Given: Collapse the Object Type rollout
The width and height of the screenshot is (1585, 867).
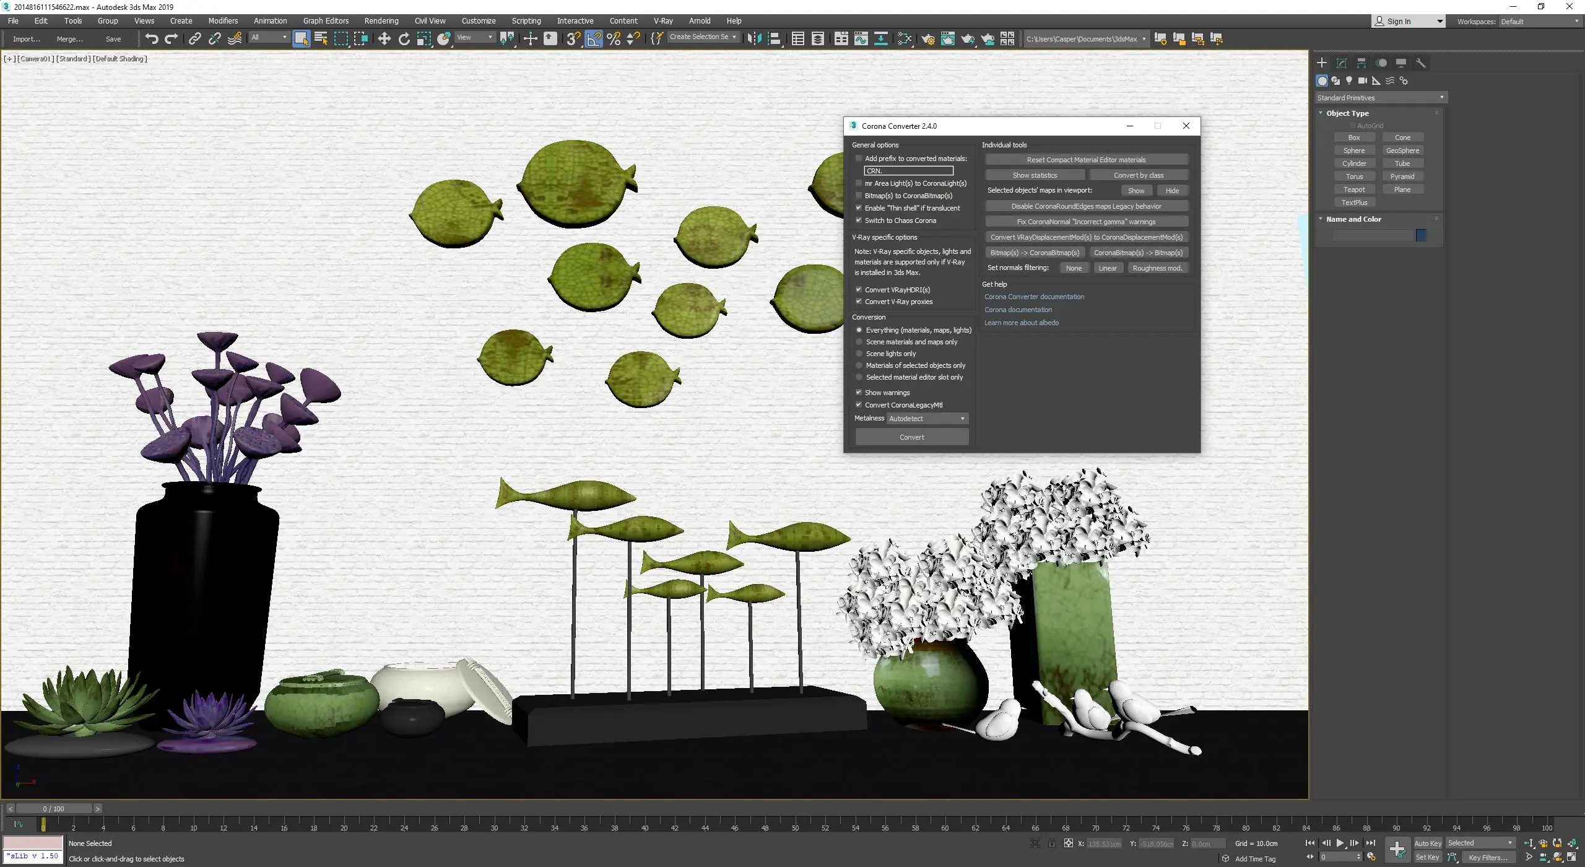Looking at the screenshot, I should 1347,113.
